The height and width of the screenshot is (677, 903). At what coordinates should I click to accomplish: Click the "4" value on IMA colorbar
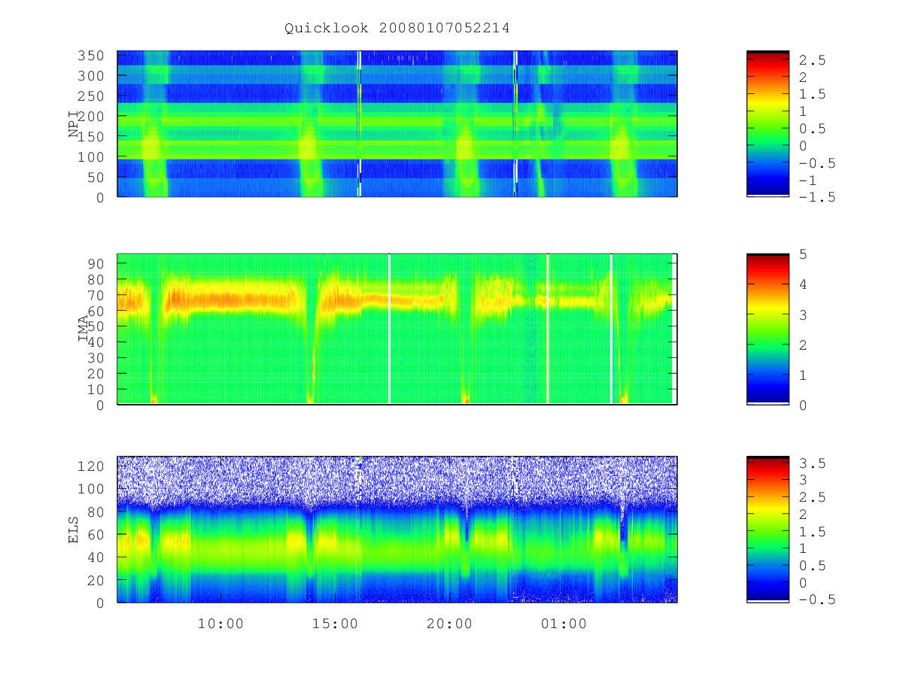pos(803,284)
